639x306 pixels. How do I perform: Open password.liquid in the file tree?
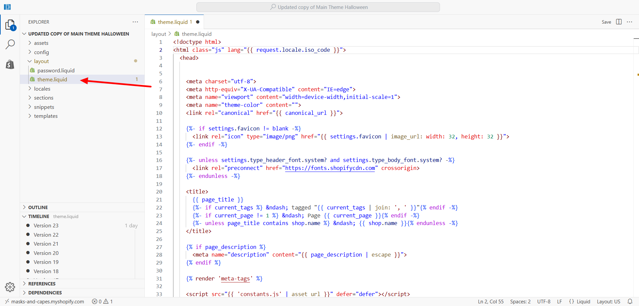click(x=56, y=71)
